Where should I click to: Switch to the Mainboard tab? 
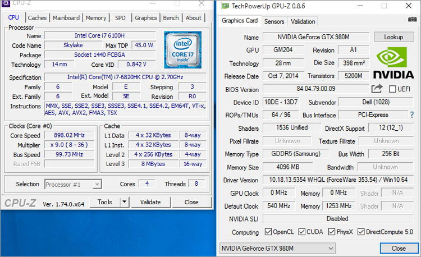pos(66,18)
